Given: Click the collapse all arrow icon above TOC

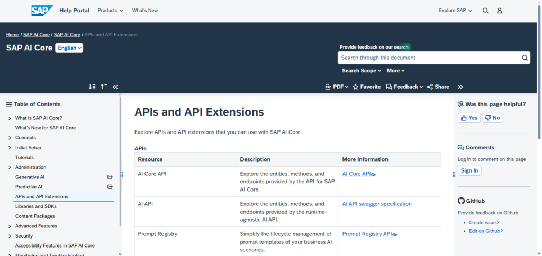Looking at the screenshot, I should coord(104,87).
